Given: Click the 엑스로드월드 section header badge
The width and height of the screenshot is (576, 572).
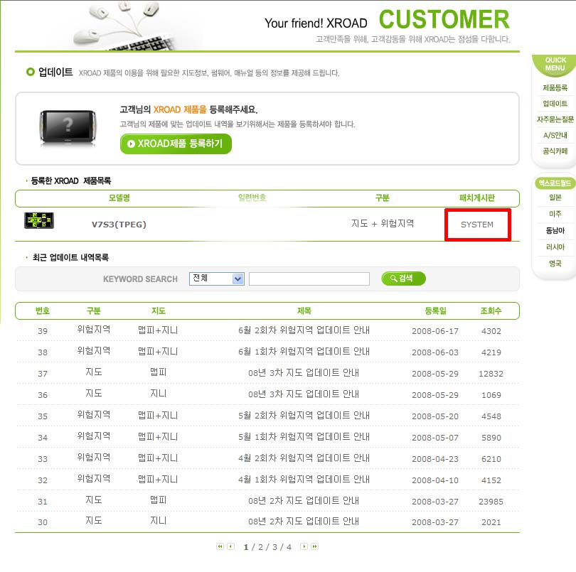Looking at the screenshot, I should point(555,183).
